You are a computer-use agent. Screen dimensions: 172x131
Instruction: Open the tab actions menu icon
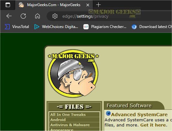click(8, 5)
